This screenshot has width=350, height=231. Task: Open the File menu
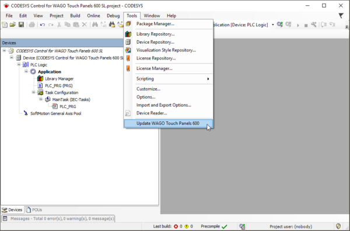click(x=9, y=16)
